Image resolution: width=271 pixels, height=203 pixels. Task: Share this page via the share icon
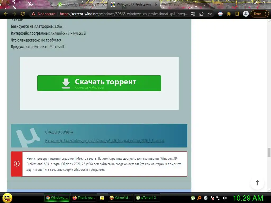pos(201,14)
